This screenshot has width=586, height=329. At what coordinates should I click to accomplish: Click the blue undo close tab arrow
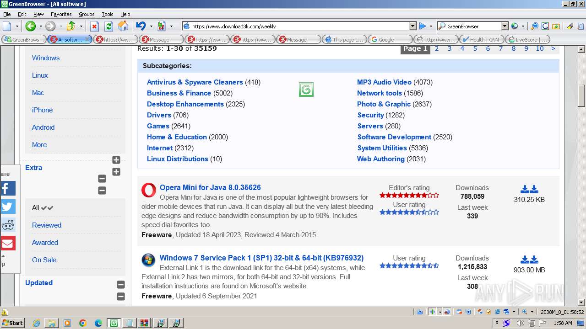tap(141, 26)
